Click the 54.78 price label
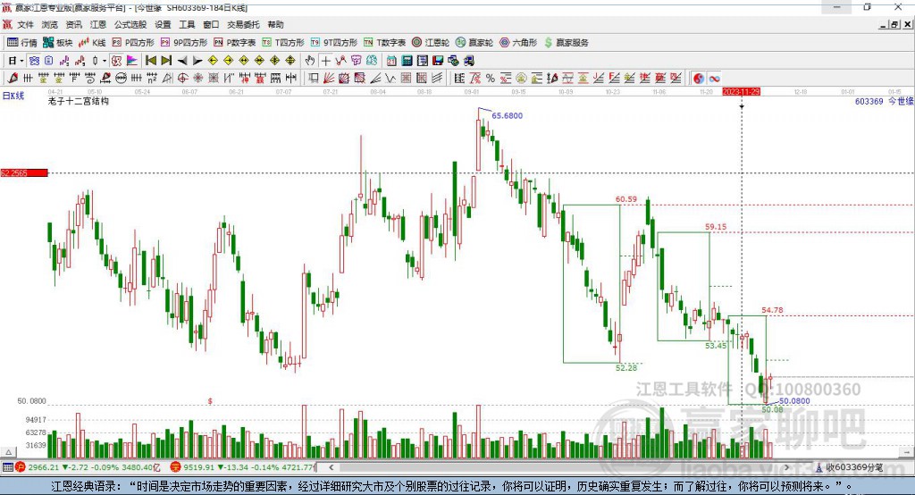Image resolution: width=915 pixels, height=495 pixels. 772,310
